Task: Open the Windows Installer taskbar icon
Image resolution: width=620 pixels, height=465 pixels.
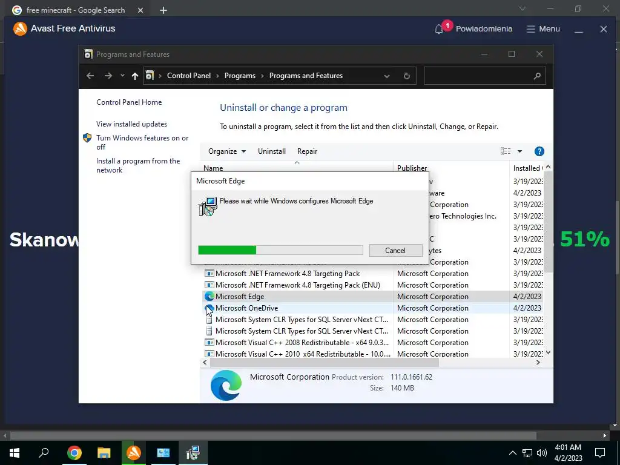Action: tap(193, 453)
